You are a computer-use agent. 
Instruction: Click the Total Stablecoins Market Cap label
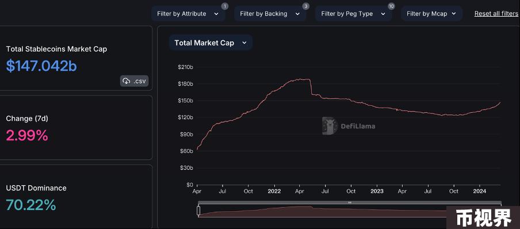[x=56, y=49]
